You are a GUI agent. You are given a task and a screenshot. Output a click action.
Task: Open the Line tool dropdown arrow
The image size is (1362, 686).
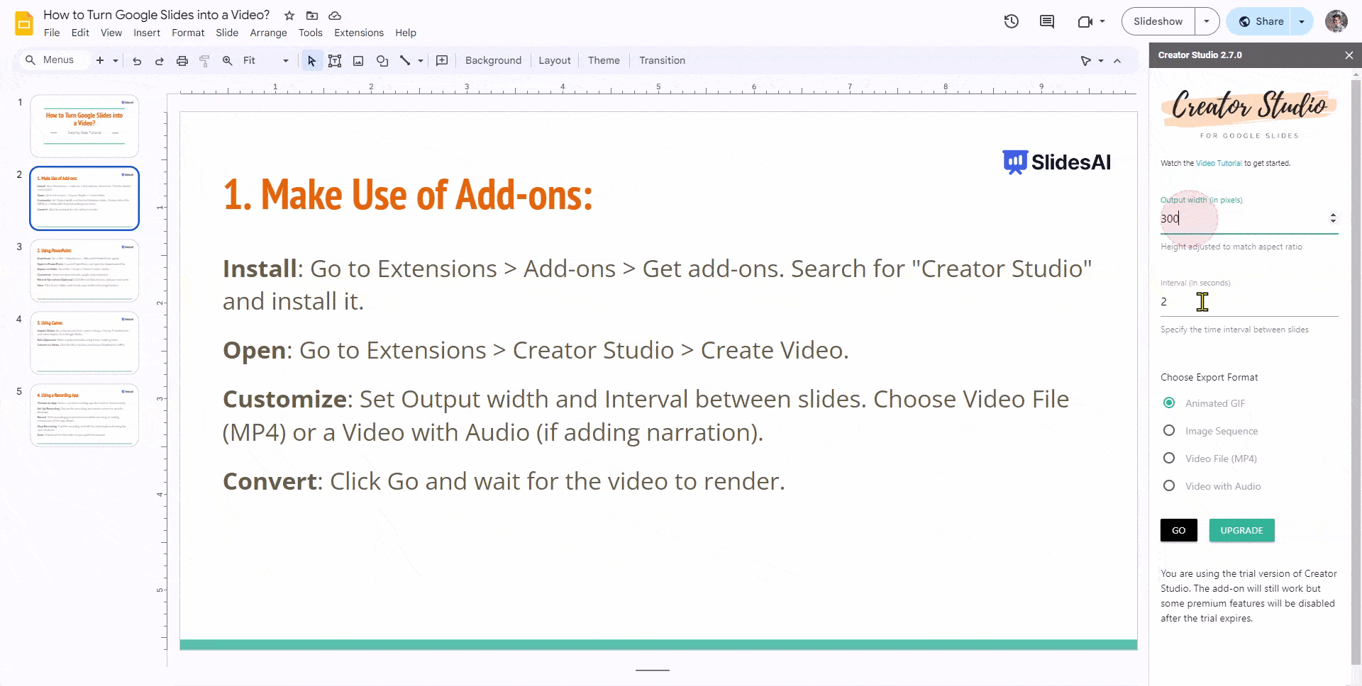pos(419,60)
